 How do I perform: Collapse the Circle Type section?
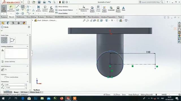coord(27,35)
